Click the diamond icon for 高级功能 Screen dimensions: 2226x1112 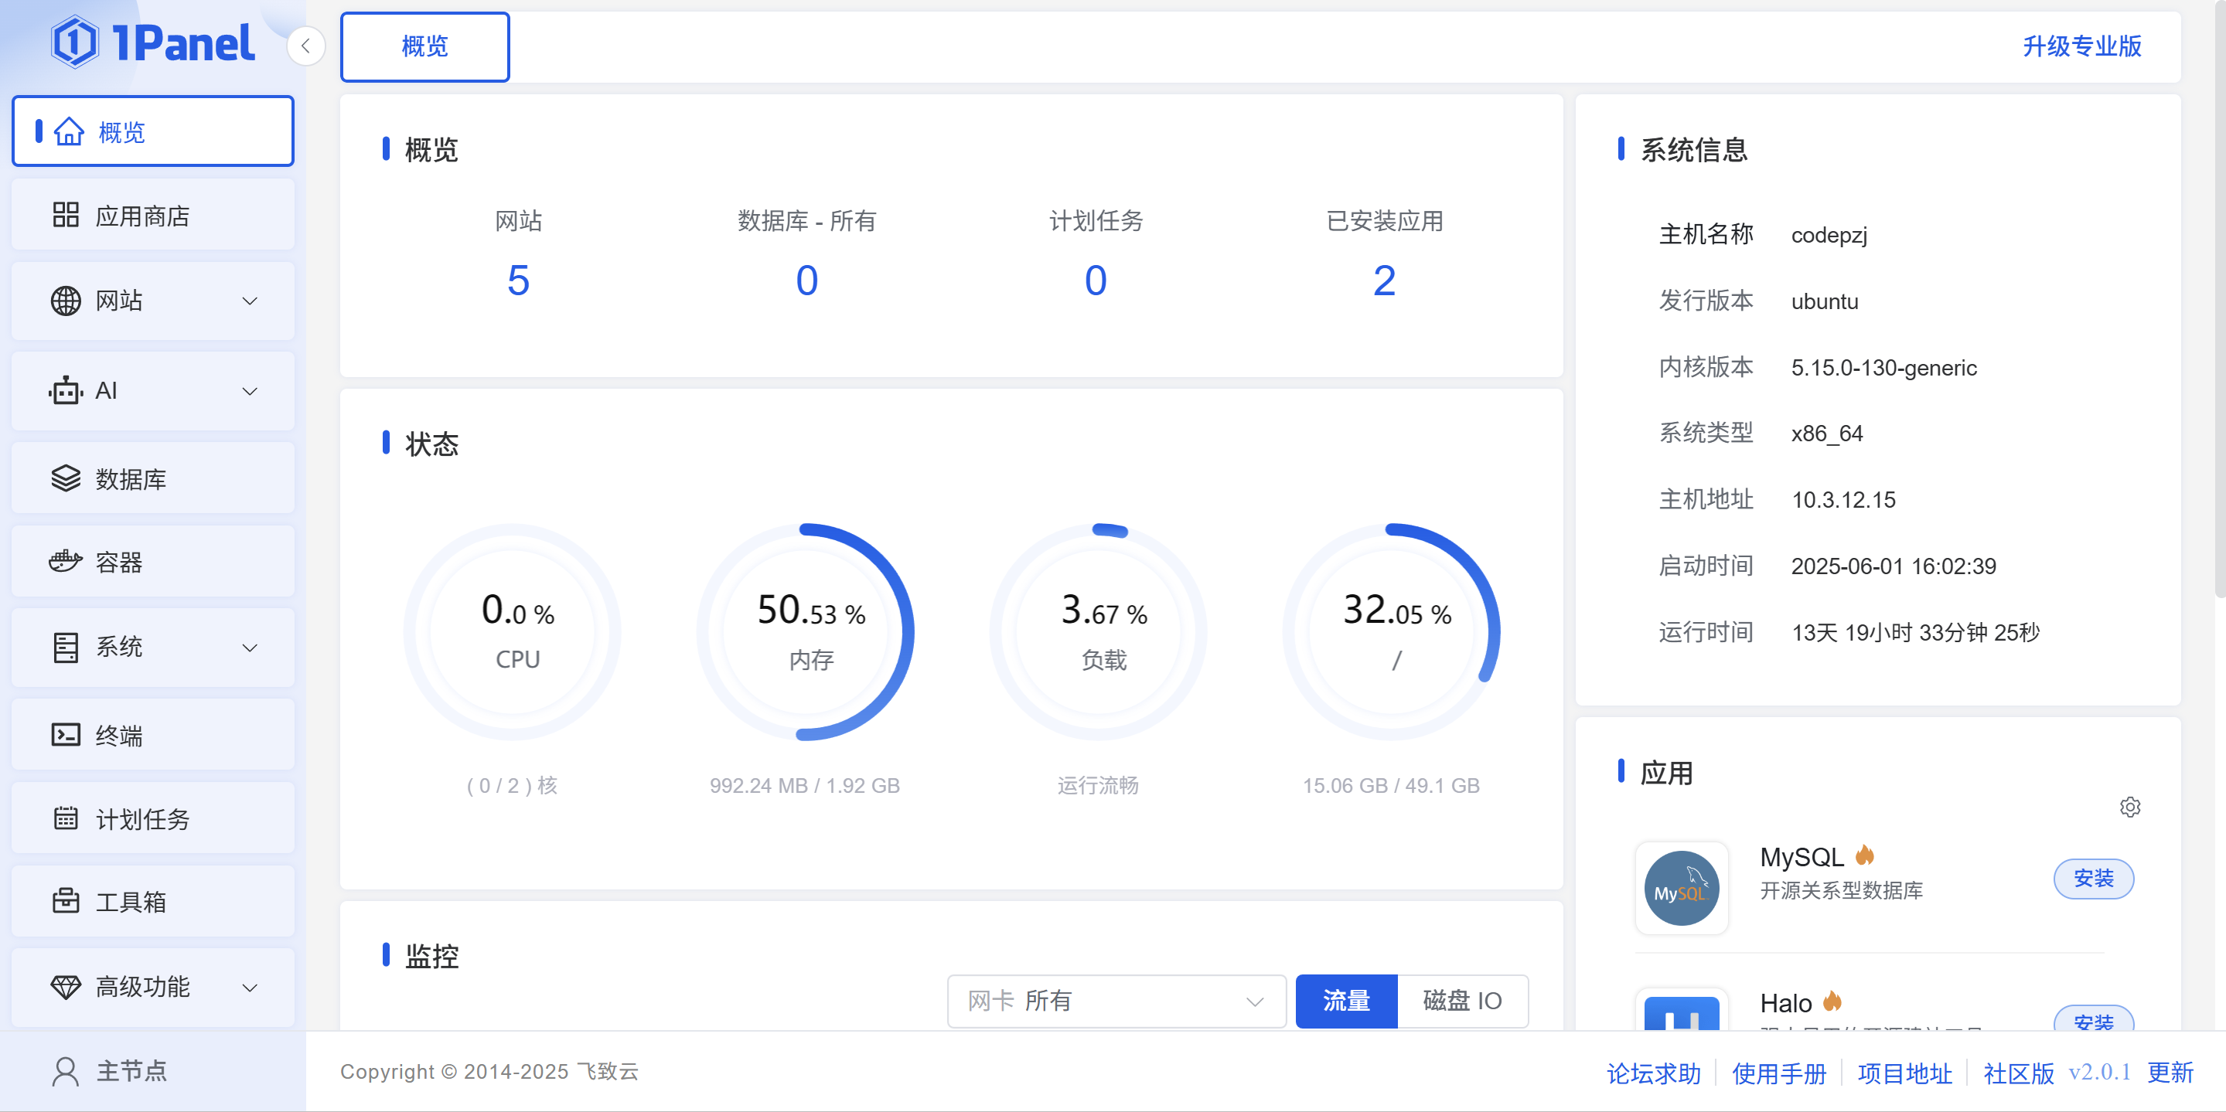pyautogui.click(x=66, y=987)
